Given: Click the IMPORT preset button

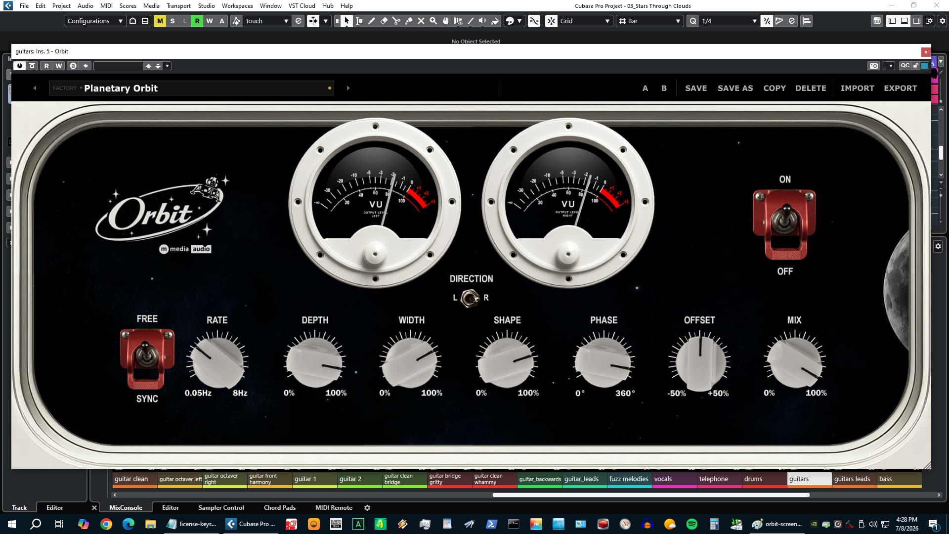Looking at the screenshot, I should point(857,88).
